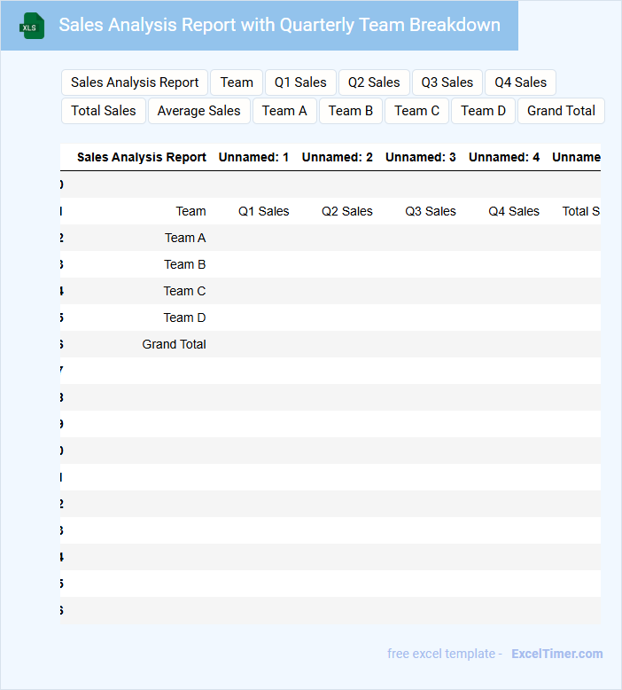The width and height of the screenshot is (622, 690).
Task: Select the Sales Analysis Report tag
Action: coord(135,82)
